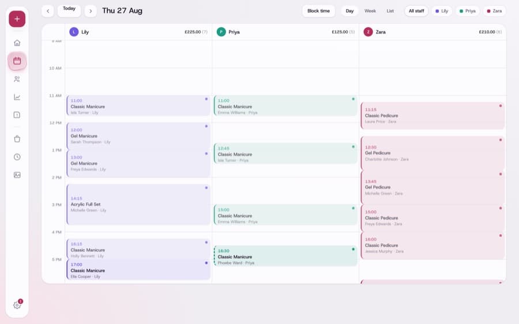Open settings gear with notification badge
The height and width of the screenshot is (324, 519).
[17, 305]
